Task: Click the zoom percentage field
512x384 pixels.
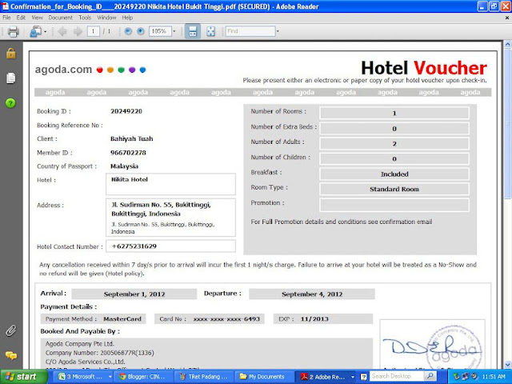Action: pyautogui.click(x=160, y=31)
